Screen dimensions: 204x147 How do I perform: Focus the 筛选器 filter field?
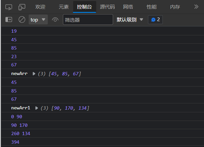[88, 19]
